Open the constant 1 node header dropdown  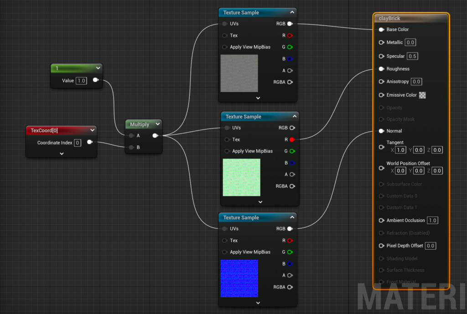[x=98, y=68]
